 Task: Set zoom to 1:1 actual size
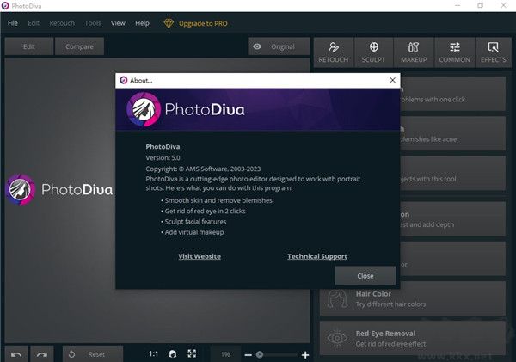click(x=153, y=353)
